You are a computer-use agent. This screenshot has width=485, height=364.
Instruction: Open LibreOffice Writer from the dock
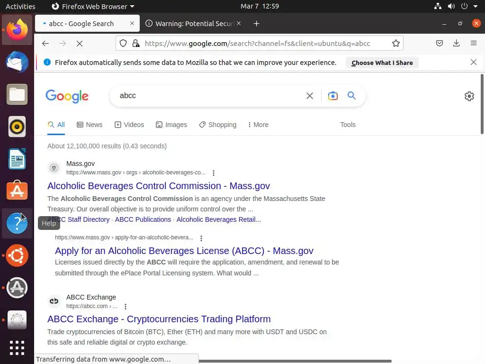point(17,159)
